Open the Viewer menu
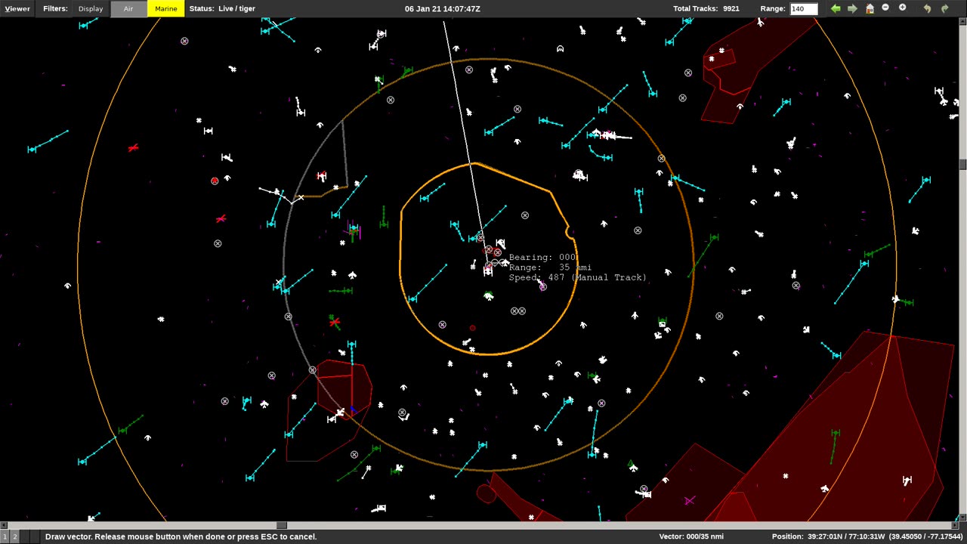The image size is (967, 544). pyautogui.click(x=17, y=8)
